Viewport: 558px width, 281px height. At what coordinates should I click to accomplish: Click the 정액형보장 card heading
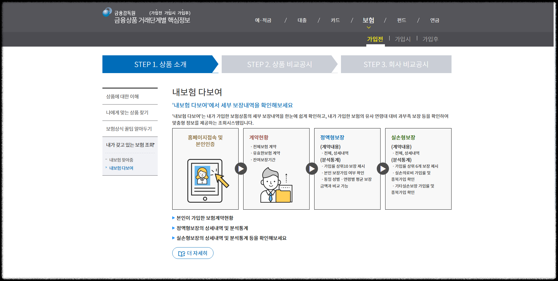pyautogui.click(x=332, y=137)
